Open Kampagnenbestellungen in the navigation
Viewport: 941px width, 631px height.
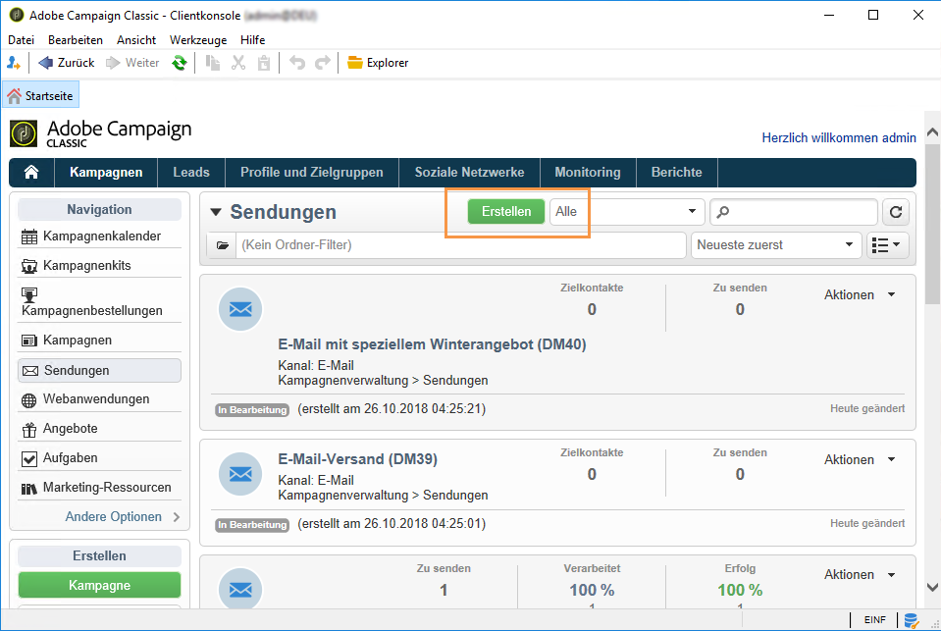100,302
